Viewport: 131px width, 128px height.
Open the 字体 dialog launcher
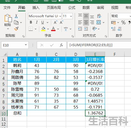click(73, 36)
